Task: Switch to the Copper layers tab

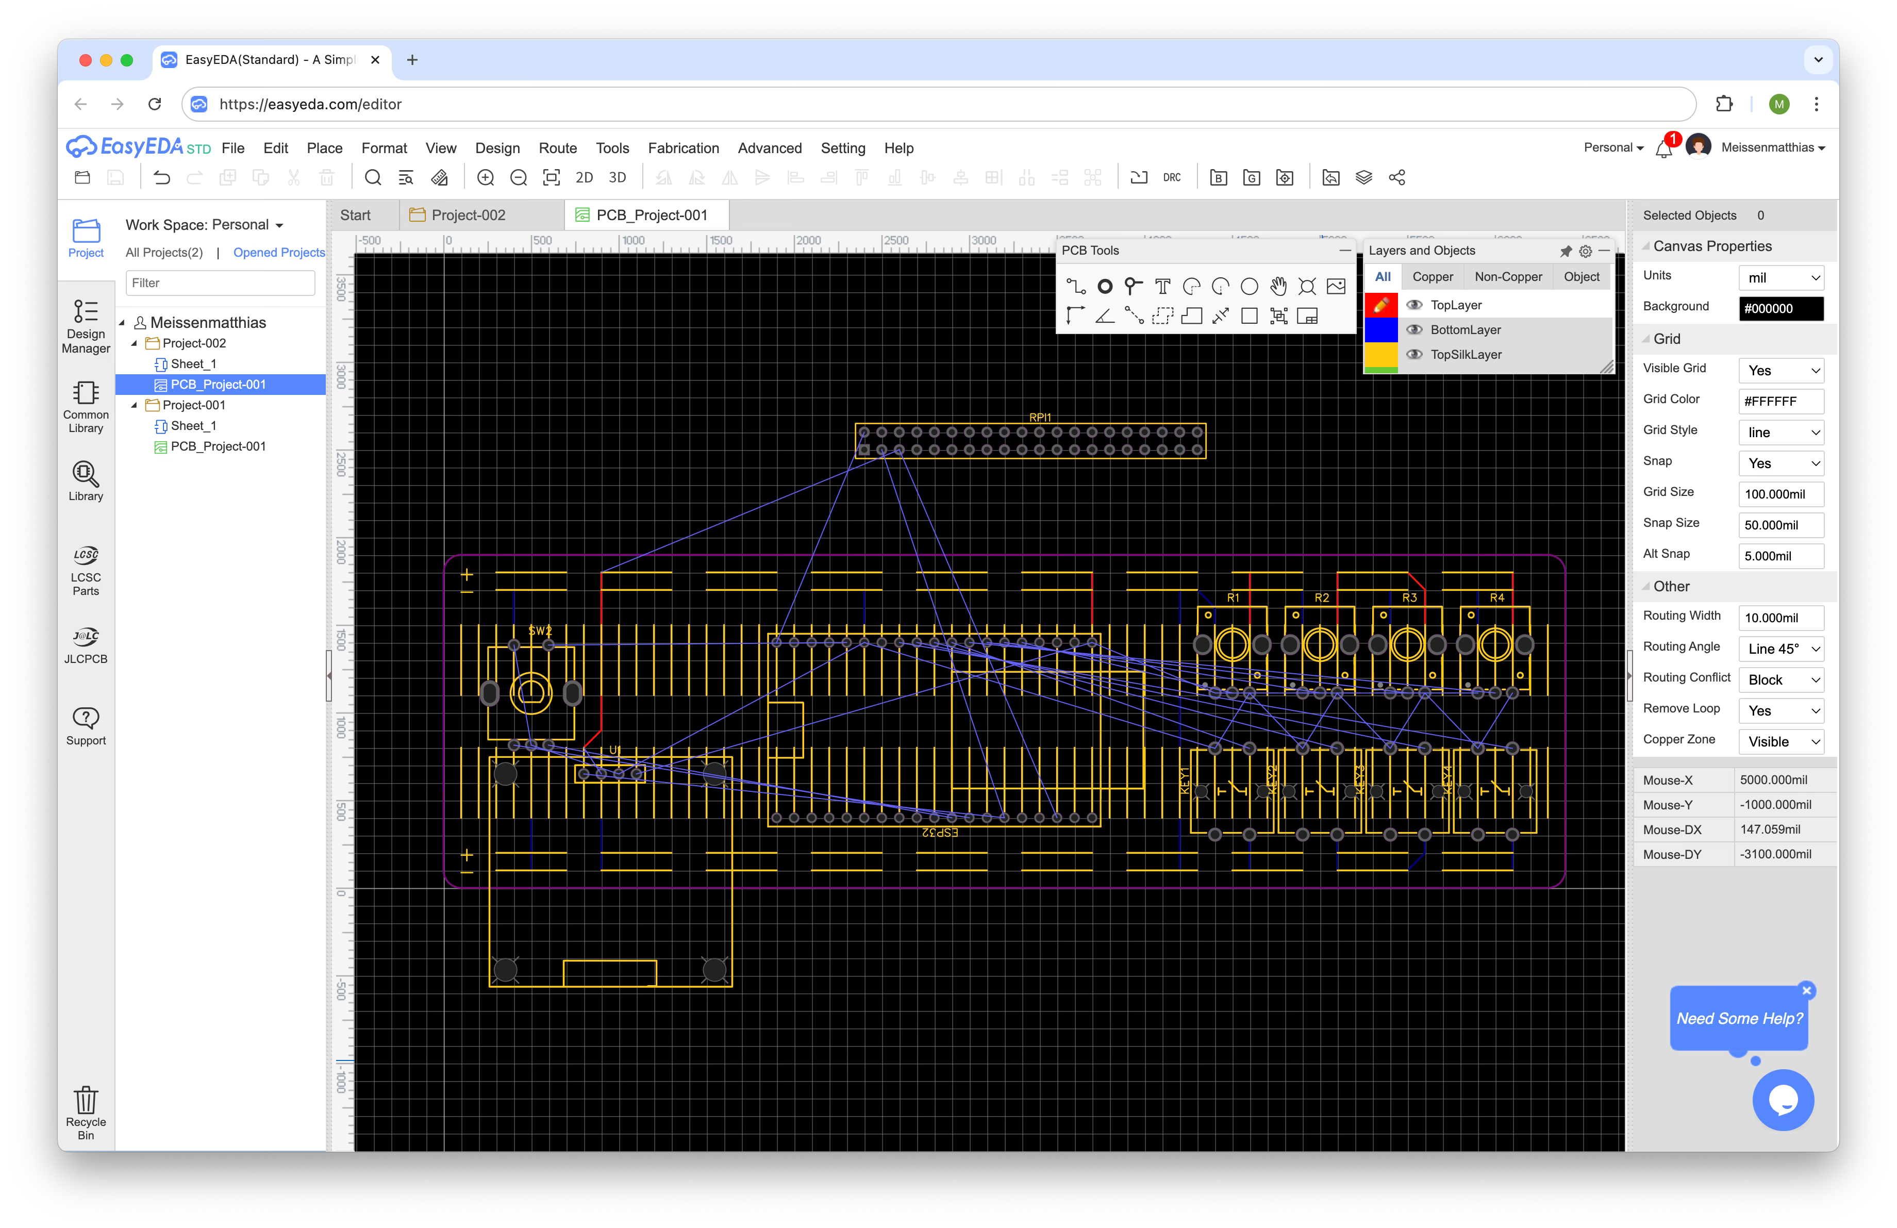Action: pyautogui.click(x=1432, y=276)
